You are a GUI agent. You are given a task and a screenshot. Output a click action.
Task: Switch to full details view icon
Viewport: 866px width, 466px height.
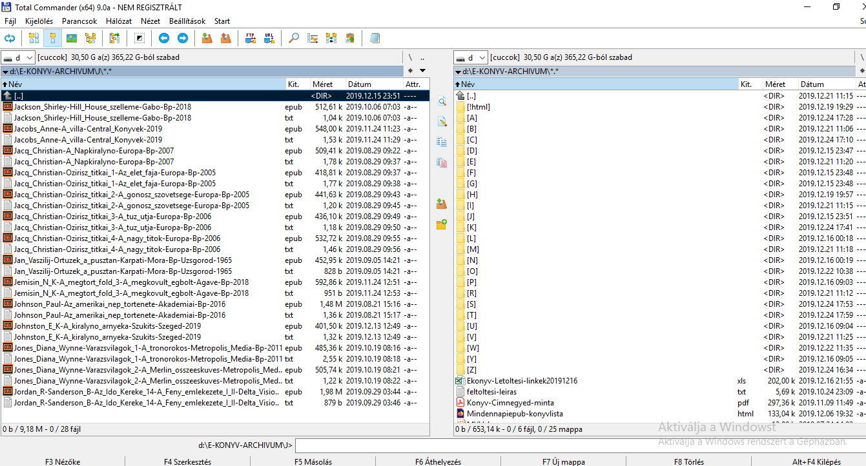(x=52, y=38)
